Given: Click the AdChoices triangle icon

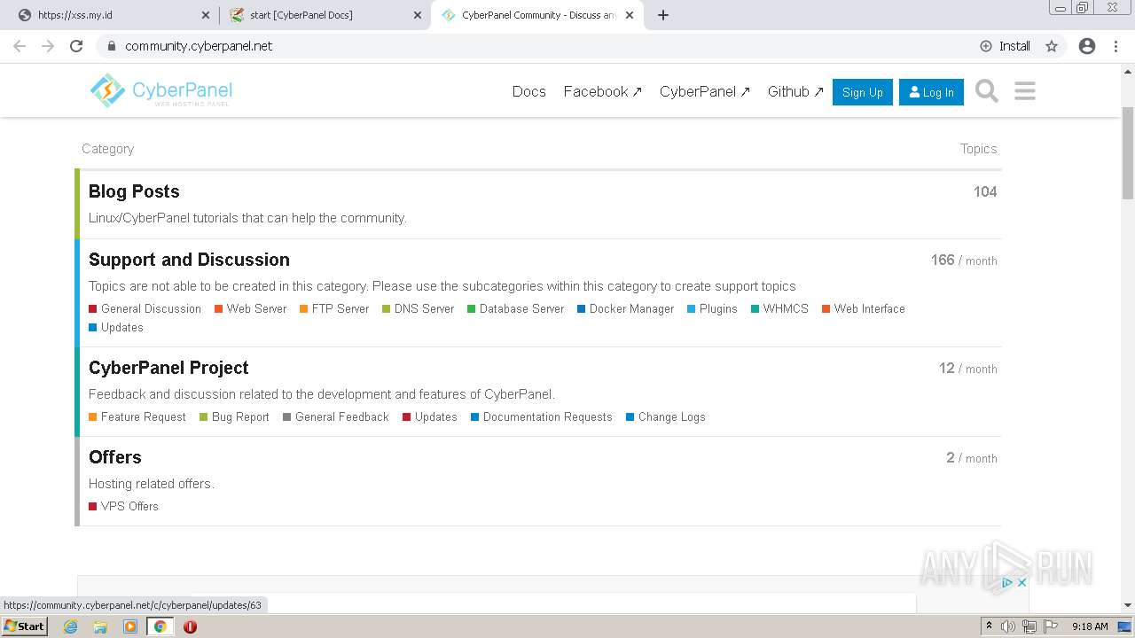Looking at the screenshot, I should pyautogui.click(x=1007, y=582).
